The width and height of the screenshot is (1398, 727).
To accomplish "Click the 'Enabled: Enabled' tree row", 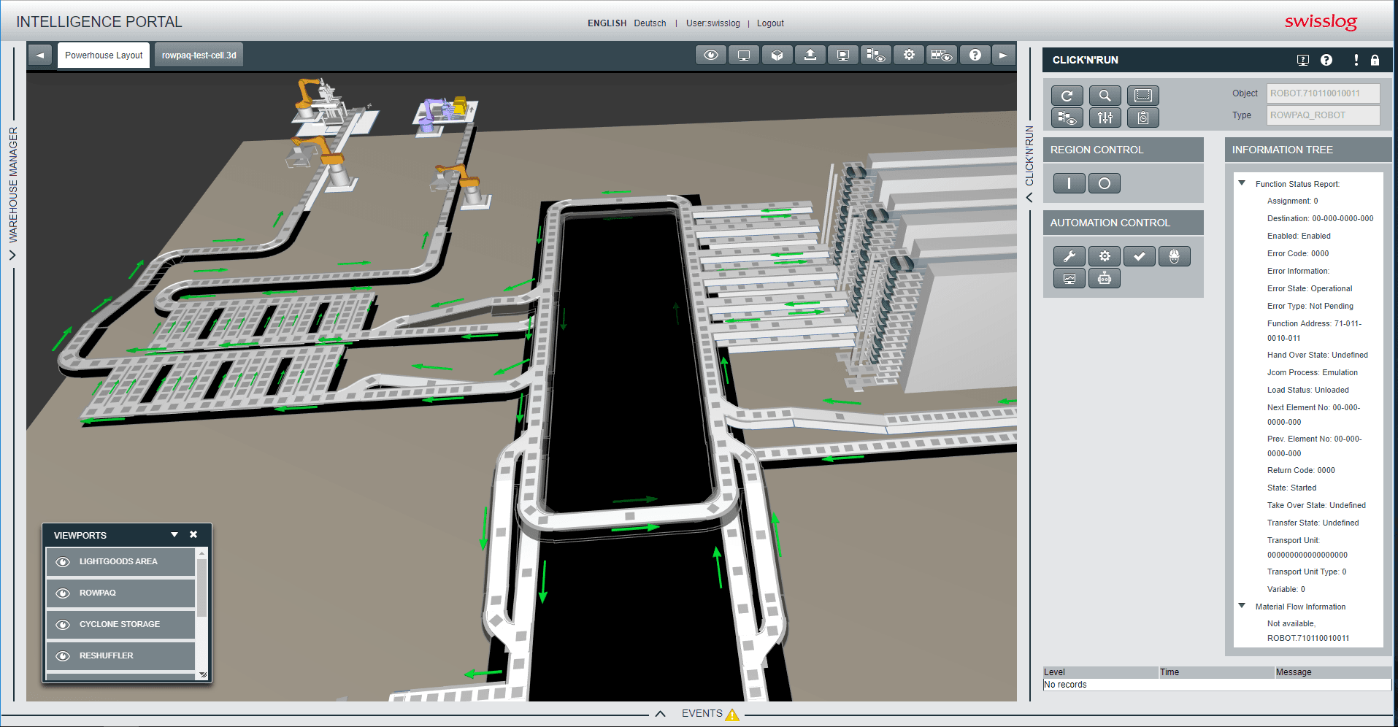I will [x=1299, y=236].
